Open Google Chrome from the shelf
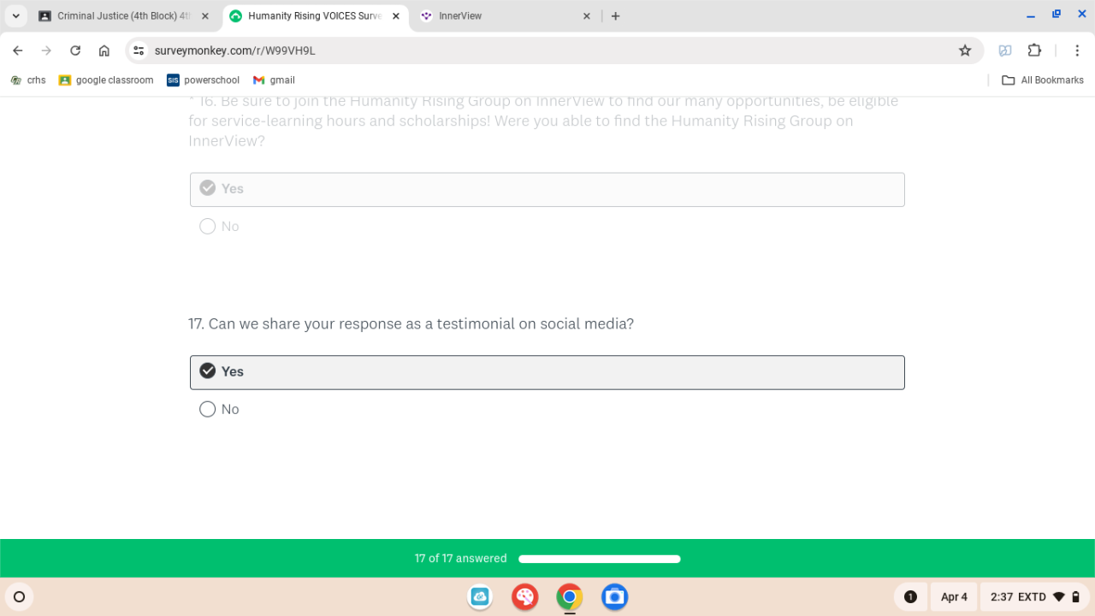 [x=569, y=596]
